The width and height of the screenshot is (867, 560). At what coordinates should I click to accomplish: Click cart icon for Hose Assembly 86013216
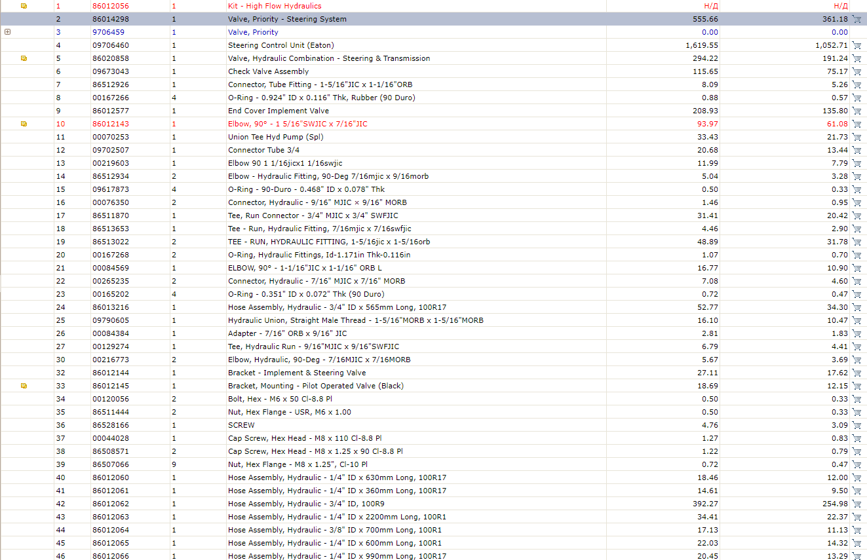coord(857,307)
